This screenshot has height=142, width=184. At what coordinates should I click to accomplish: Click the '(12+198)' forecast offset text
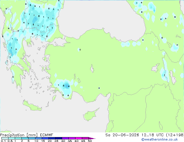(x=175, y=135)
